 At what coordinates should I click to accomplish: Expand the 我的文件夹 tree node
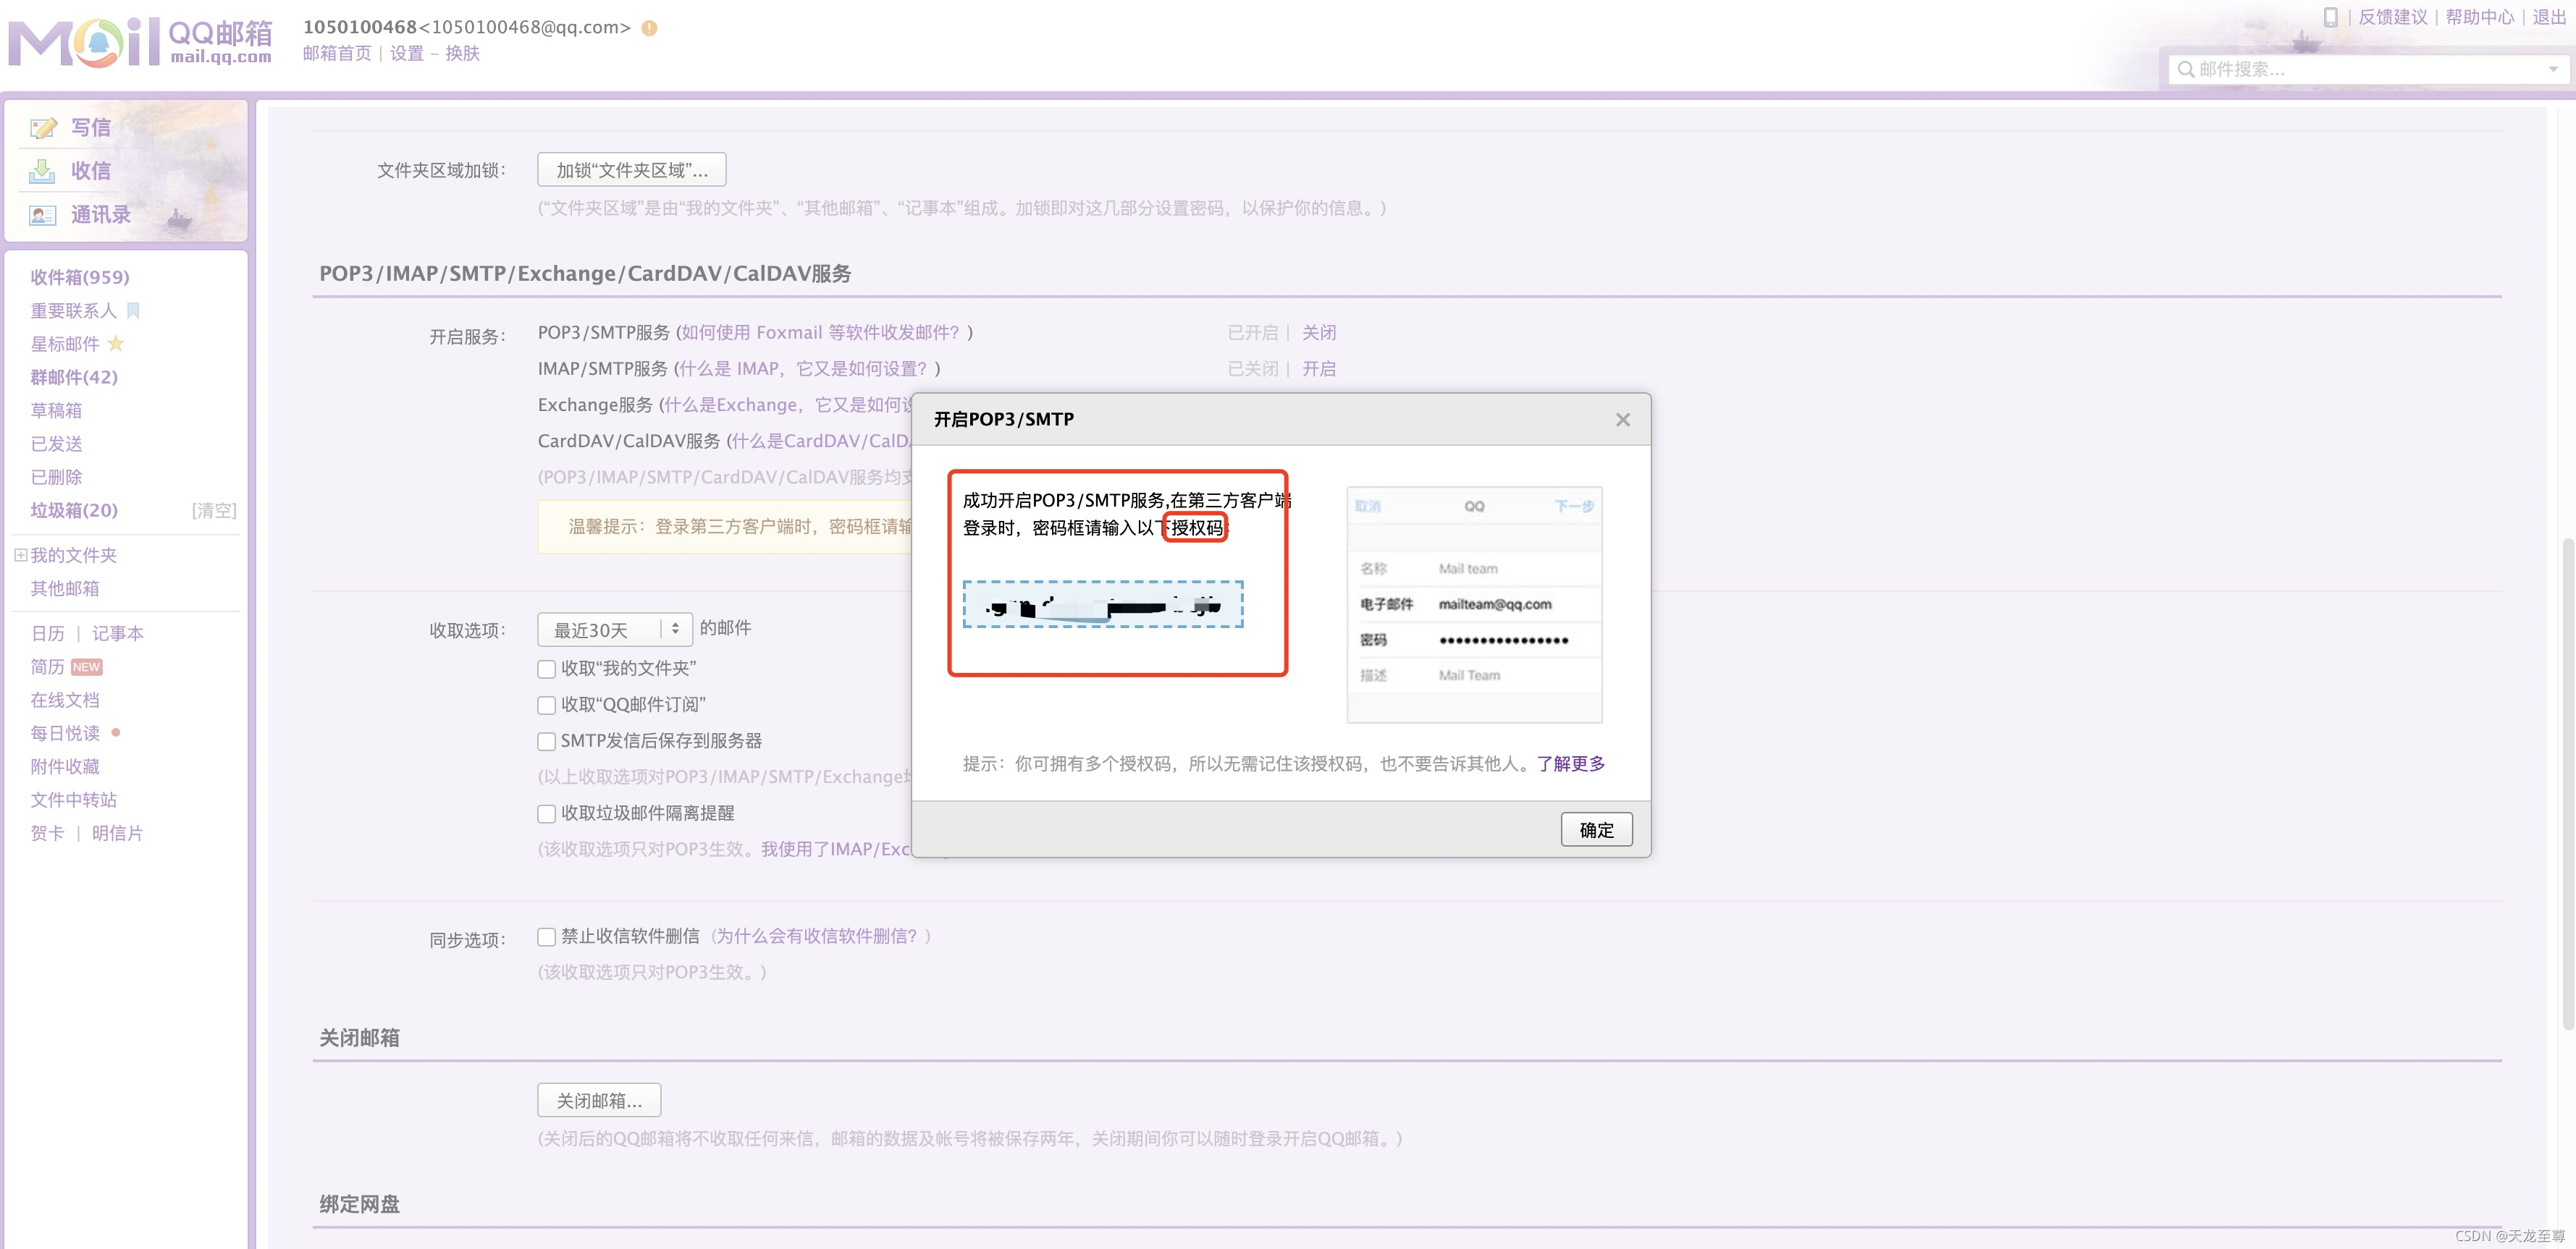(20, 554)
